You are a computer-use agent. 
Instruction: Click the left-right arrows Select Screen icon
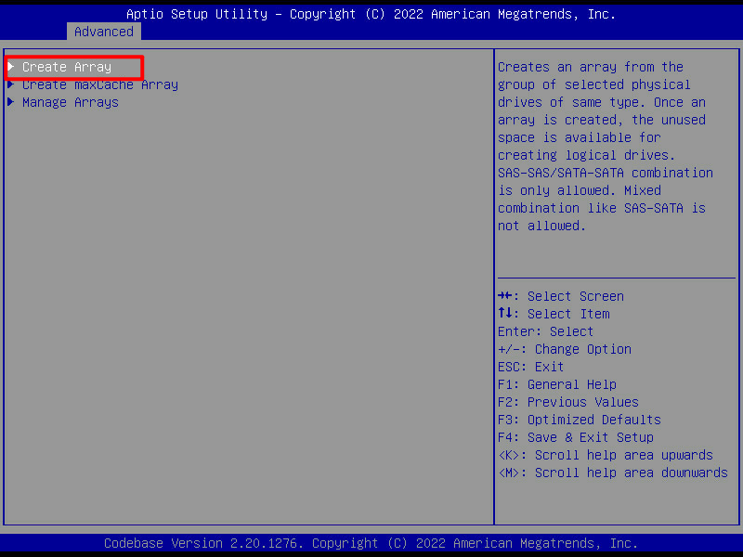506,296
